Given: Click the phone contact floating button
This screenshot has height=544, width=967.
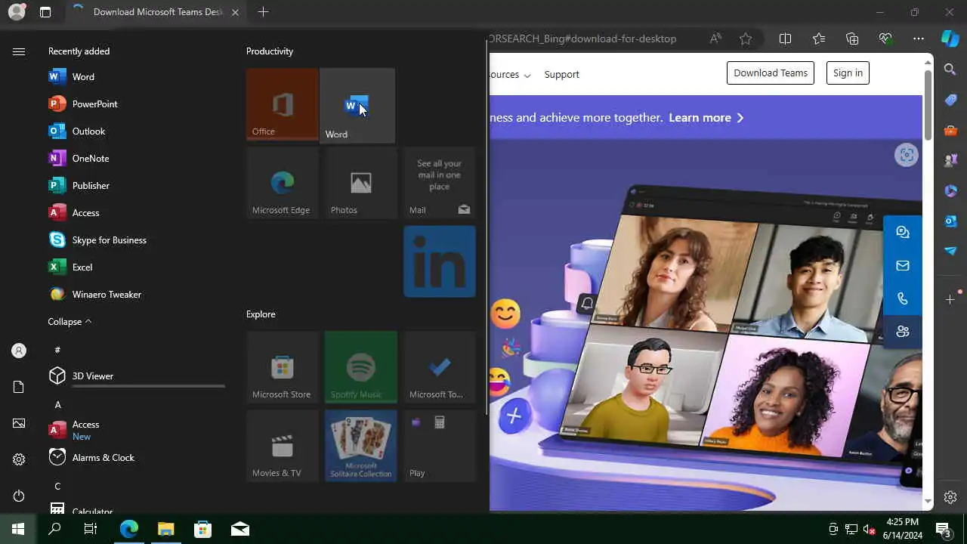Looking at the screenshot, I should click(903, 298).
